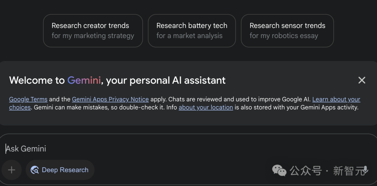Viewport: 377px width, 186px height.
Task: Click the 'for my marketing strategy' subtitle
Action: (x=93, y=36)
